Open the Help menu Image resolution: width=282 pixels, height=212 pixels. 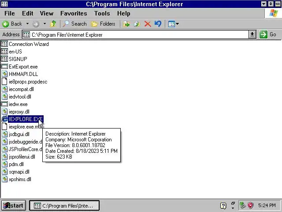click(123, 13)
